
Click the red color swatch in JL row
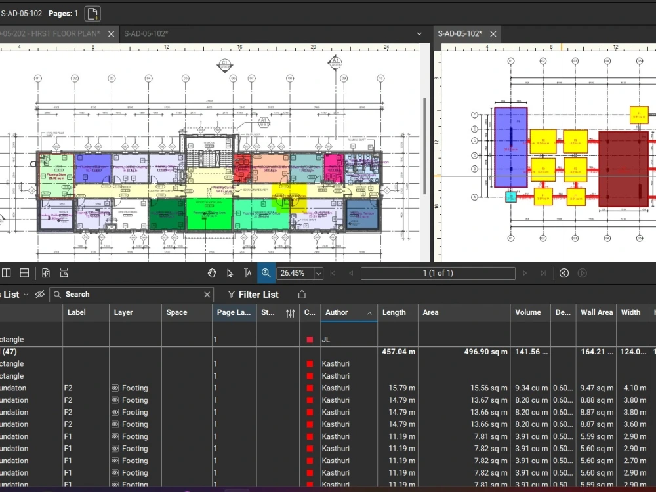310,340
